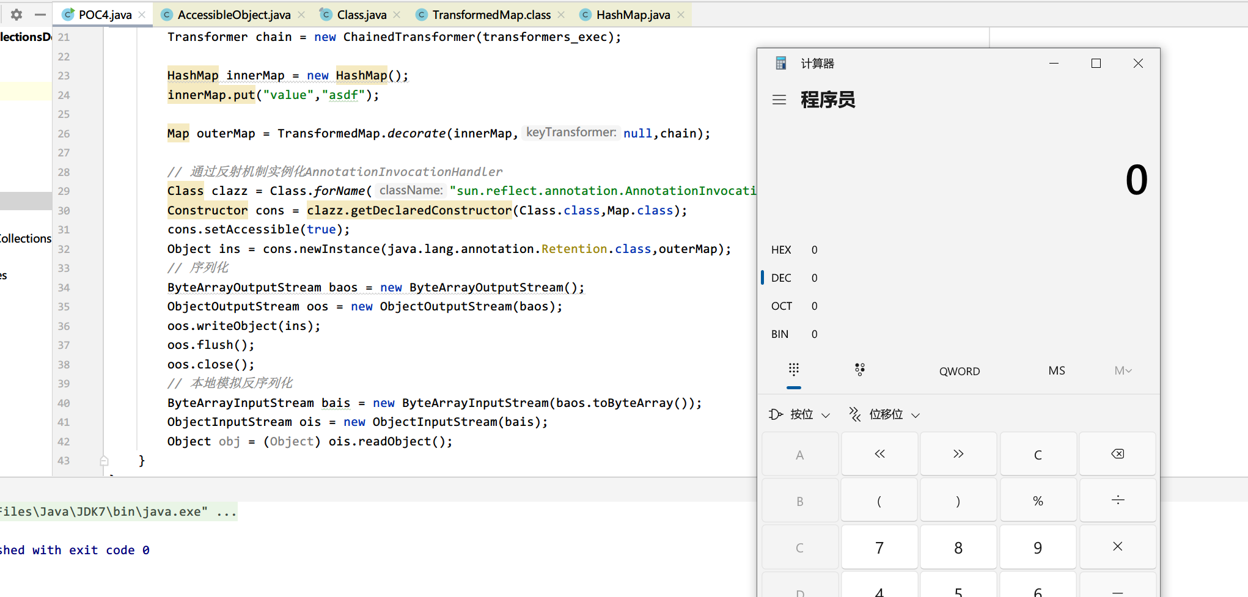
Task: Click the number 8 key
Action: point(958,547)
